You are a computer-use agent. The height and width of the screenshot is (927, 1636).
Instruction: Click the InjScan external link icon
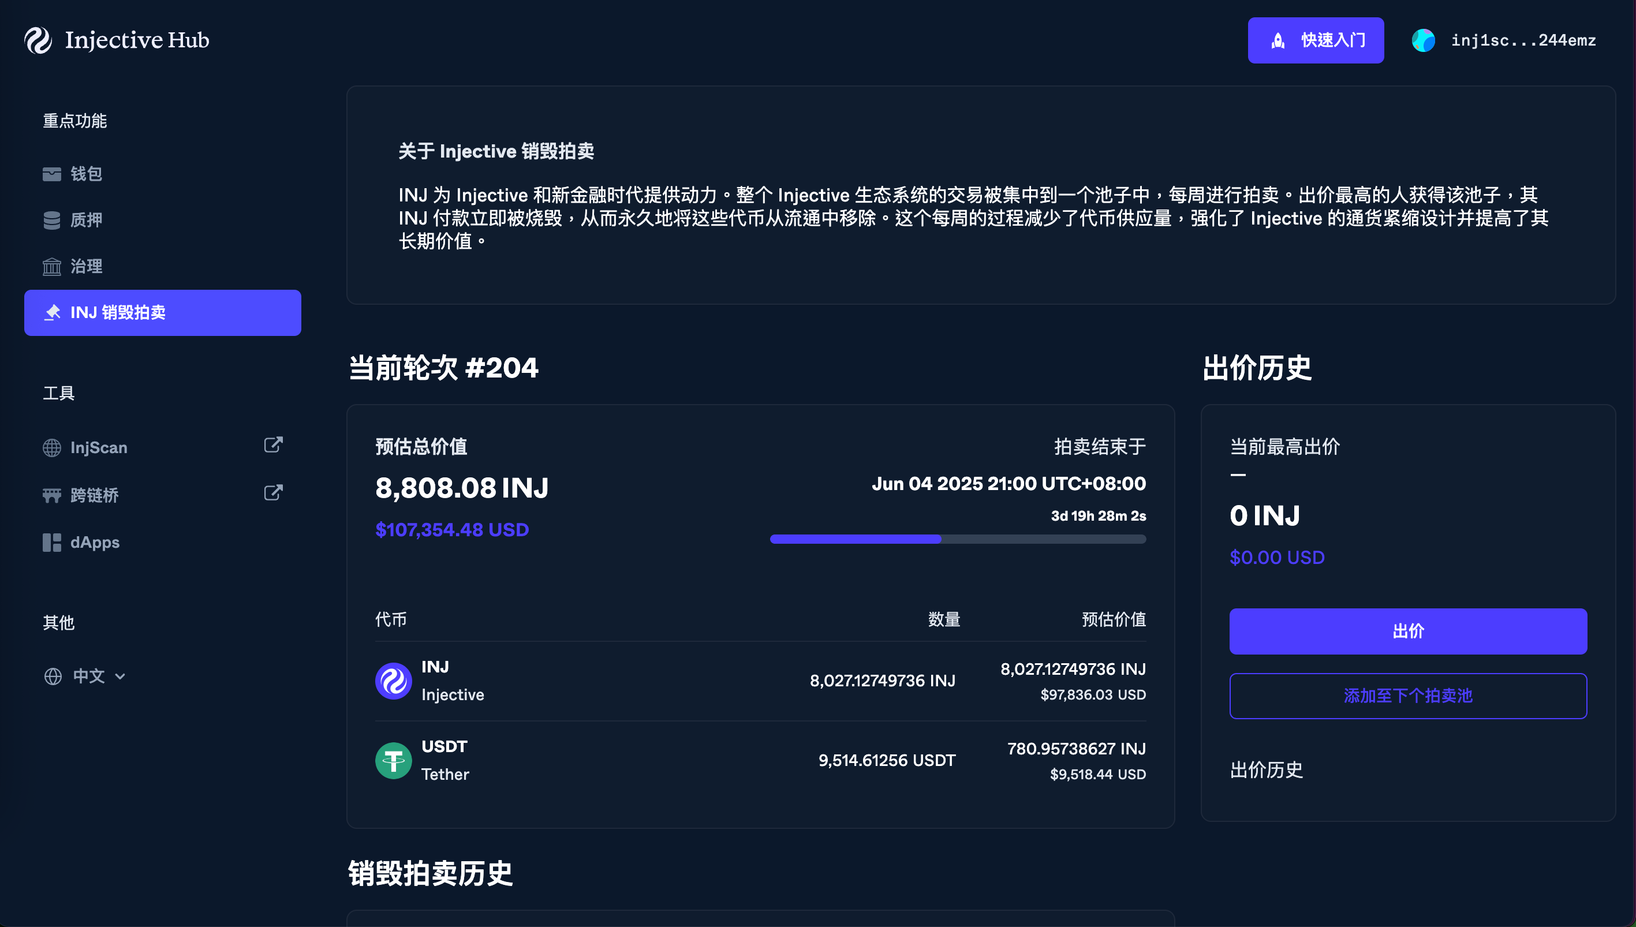[x=273, y=445]
